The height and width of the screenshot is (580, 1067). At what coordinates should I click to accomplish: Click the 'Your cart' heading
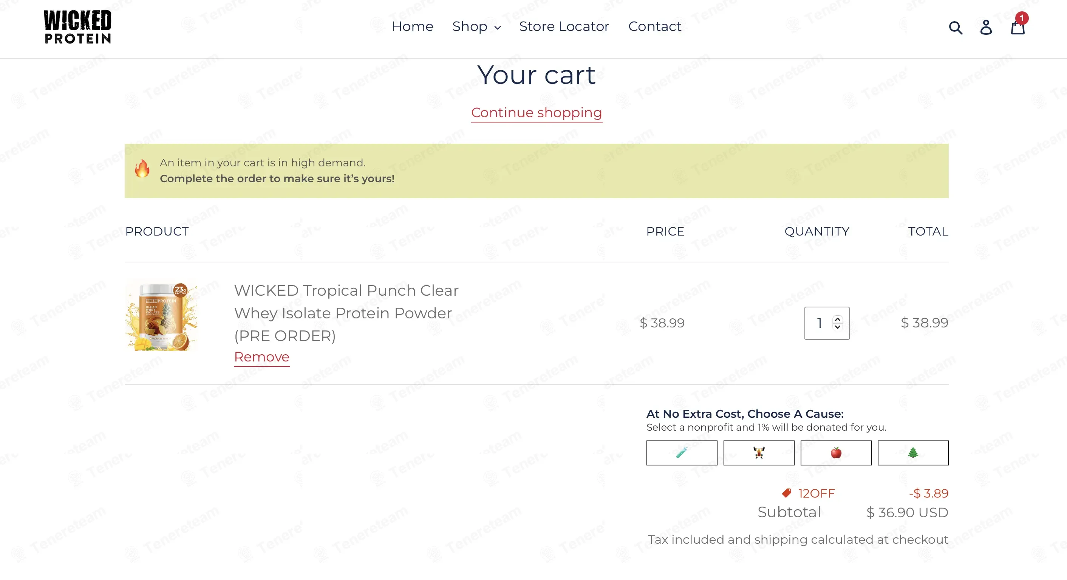point(536,76)
